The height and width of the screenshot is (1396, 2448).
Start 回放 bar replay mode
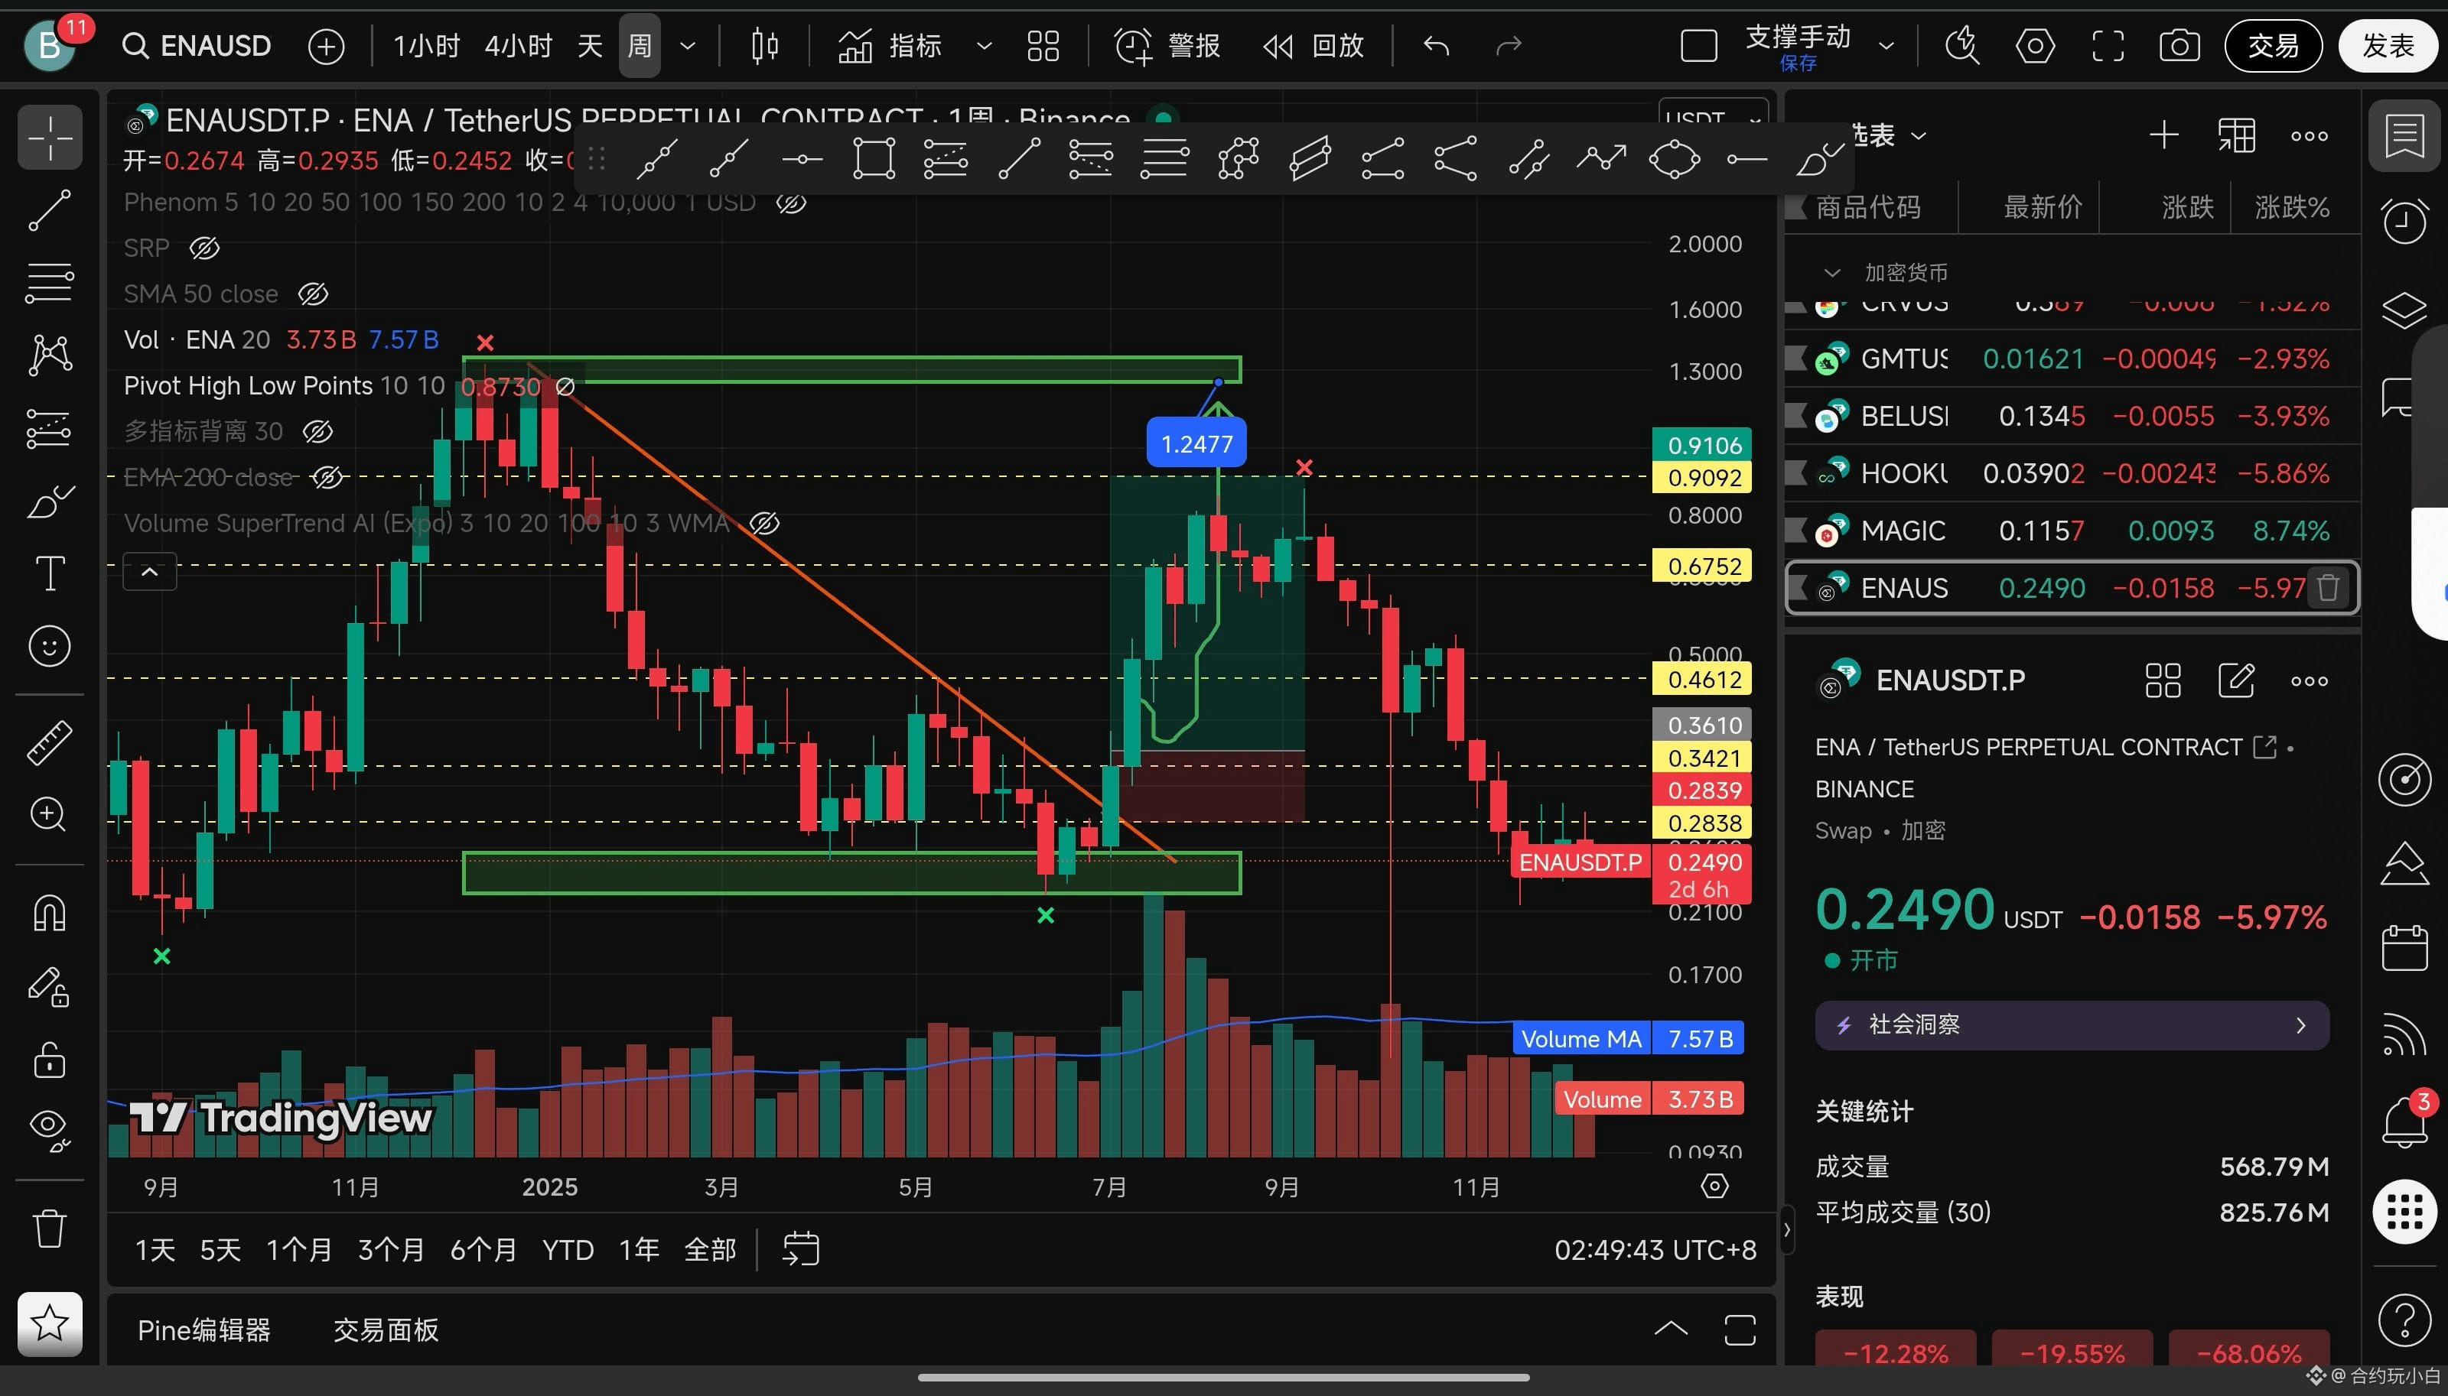(x=1314, y=45)
